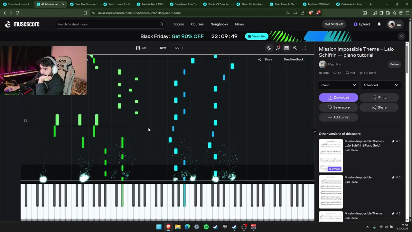Show hidden system tray icons

[368, 227]
